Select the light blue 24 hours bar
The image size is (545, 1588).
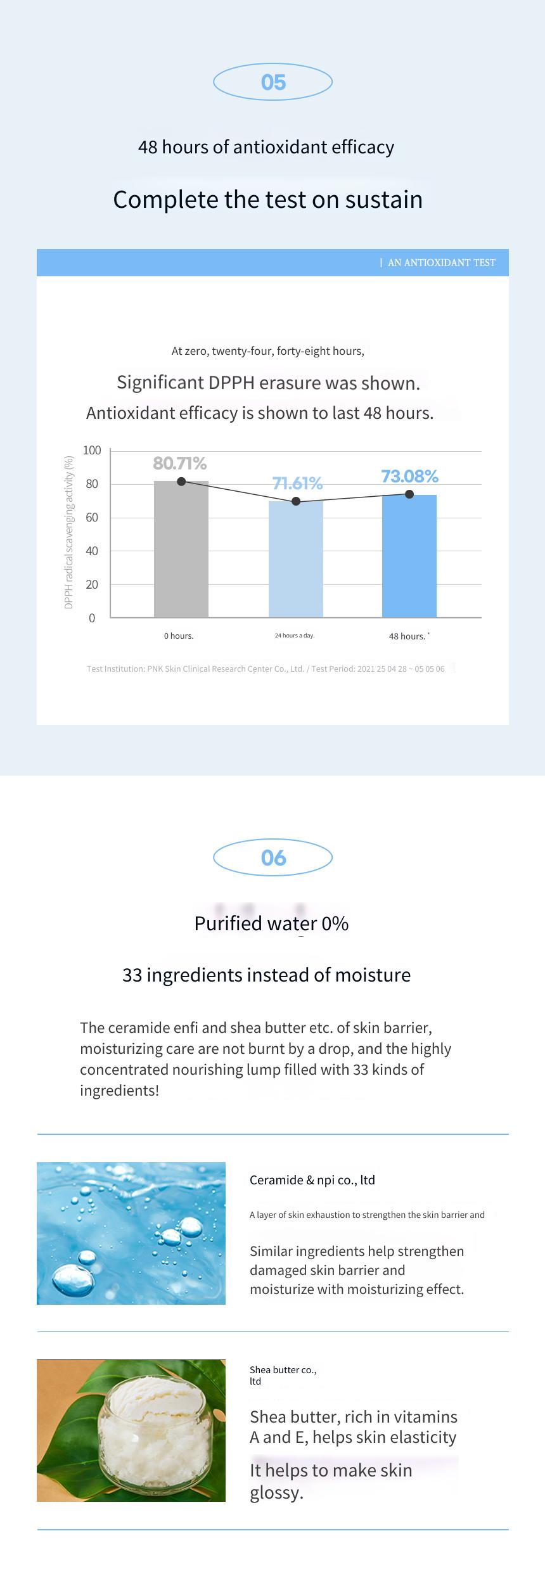coord(296,559)
